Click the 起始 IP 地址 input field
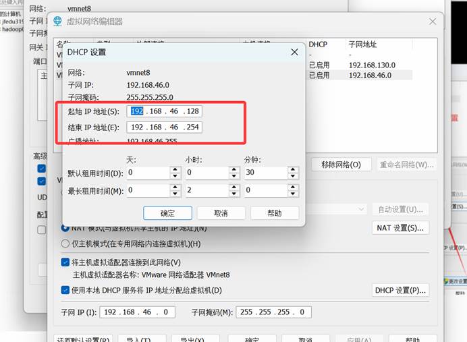Viewport: 467px width, 342px height. (x=164, y=111)
